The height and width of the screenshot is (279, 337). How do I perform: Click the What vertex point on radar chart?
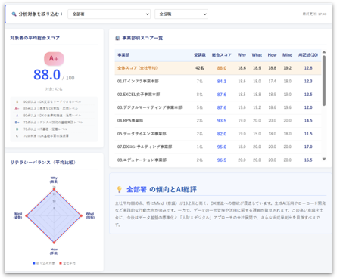(x=81, y=215)
